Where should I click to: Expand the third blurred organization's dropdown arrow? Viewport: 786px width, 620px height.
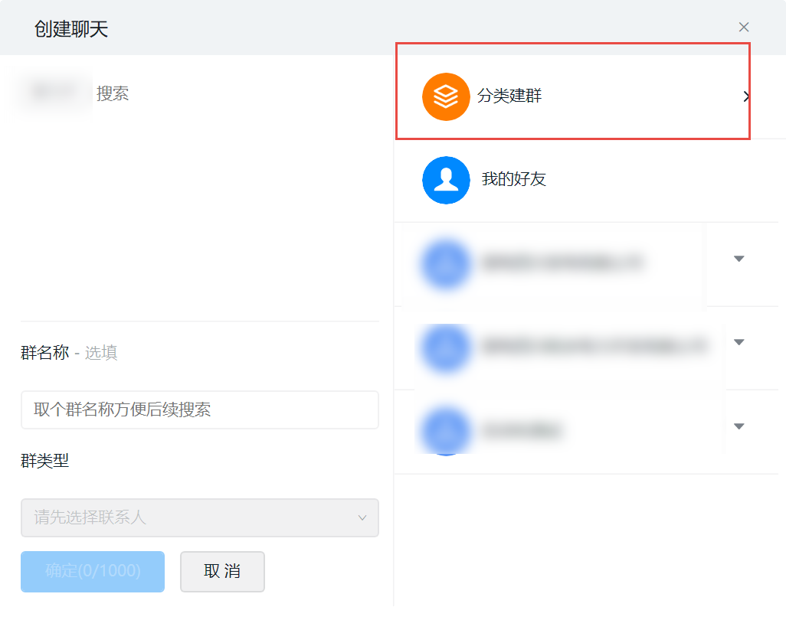coord(739,426)
